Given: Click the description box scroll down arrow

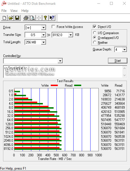Looking at the screenshot, I should coord(125,75).
